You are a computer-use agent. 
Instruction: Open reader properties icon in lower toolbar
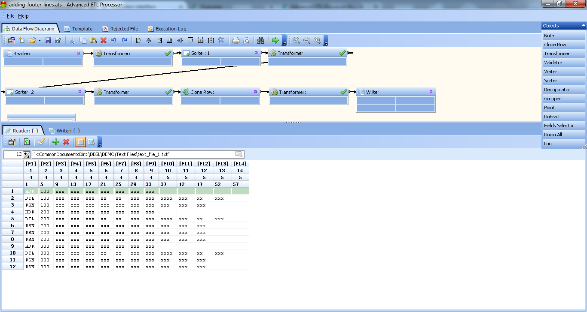point(12,142)
